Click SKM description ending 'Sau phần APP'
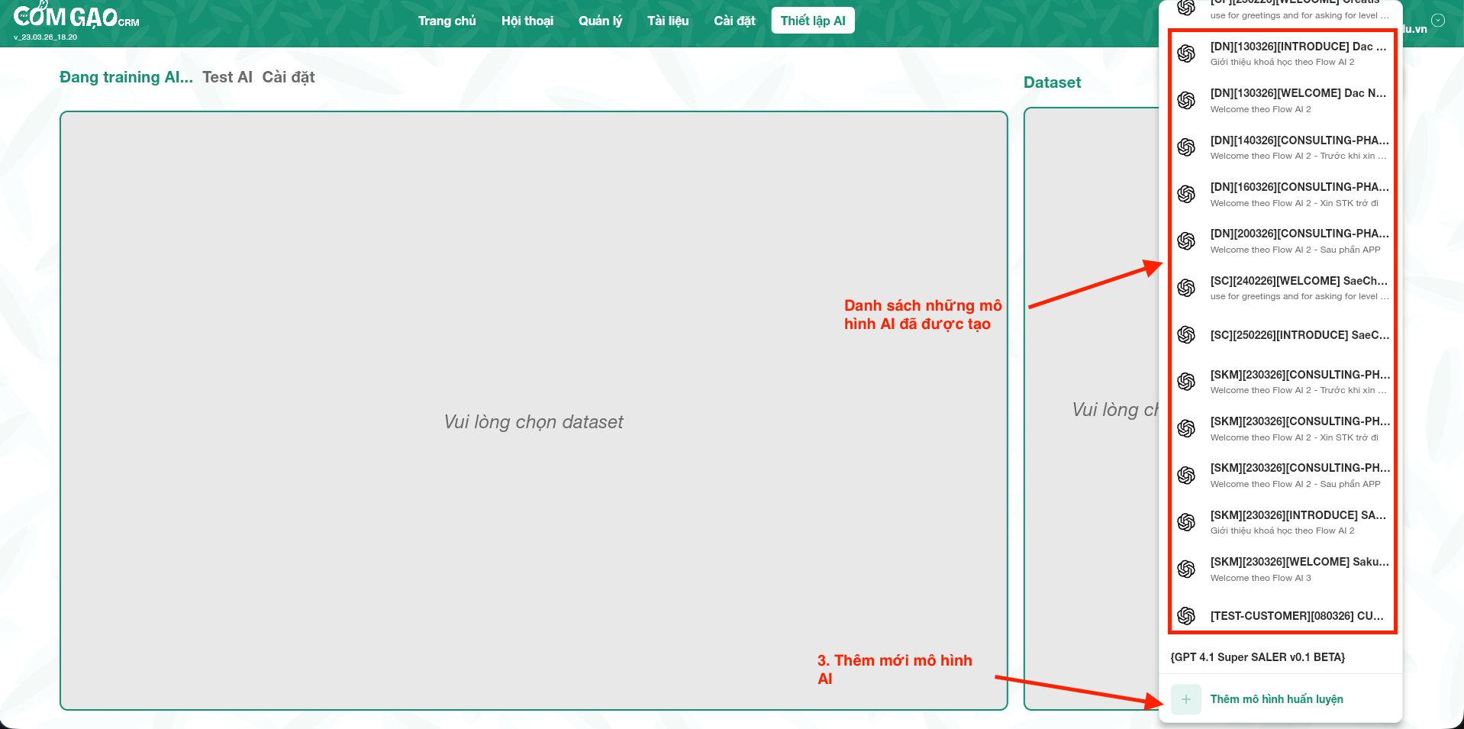 [1295, 484]
